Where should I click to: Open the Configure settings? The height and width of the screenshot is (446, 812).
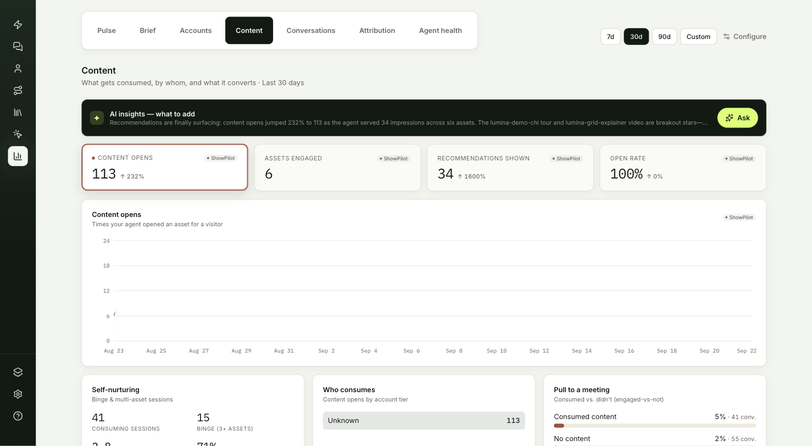tap(744, 37)
